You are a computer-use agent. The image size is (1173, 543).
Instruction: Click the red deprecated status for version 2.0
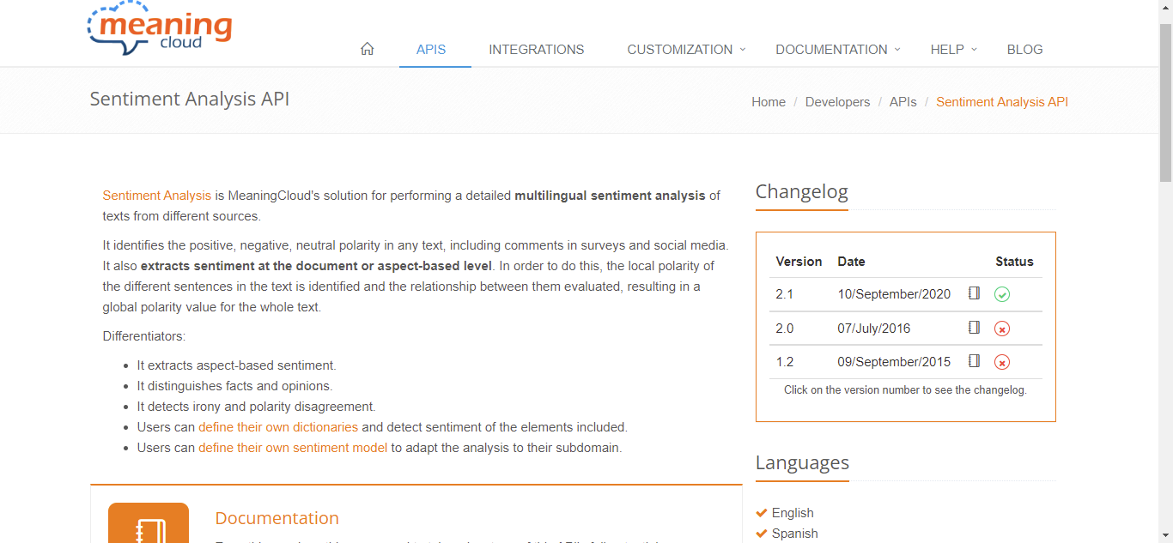coord(1001,328)
